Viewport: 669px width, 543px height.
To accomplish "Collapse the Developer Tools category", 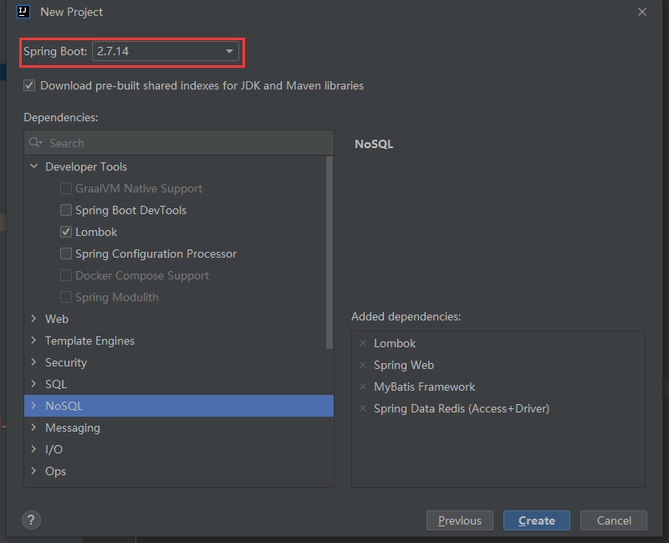I will (x=34, y=166).
